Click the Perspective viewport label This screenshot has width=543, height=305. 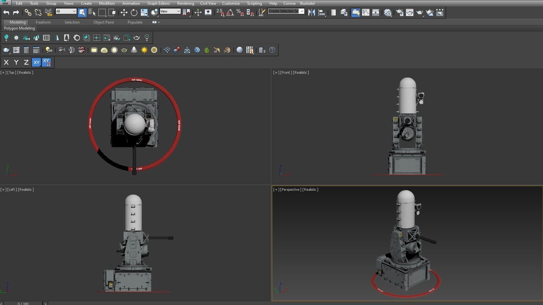pyautogui.click(x=290, y=190)
